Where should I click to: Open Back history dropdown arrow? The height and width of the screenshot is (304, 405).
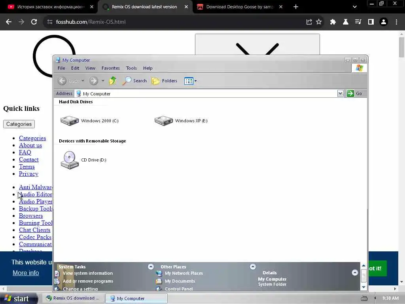(83, 81)
